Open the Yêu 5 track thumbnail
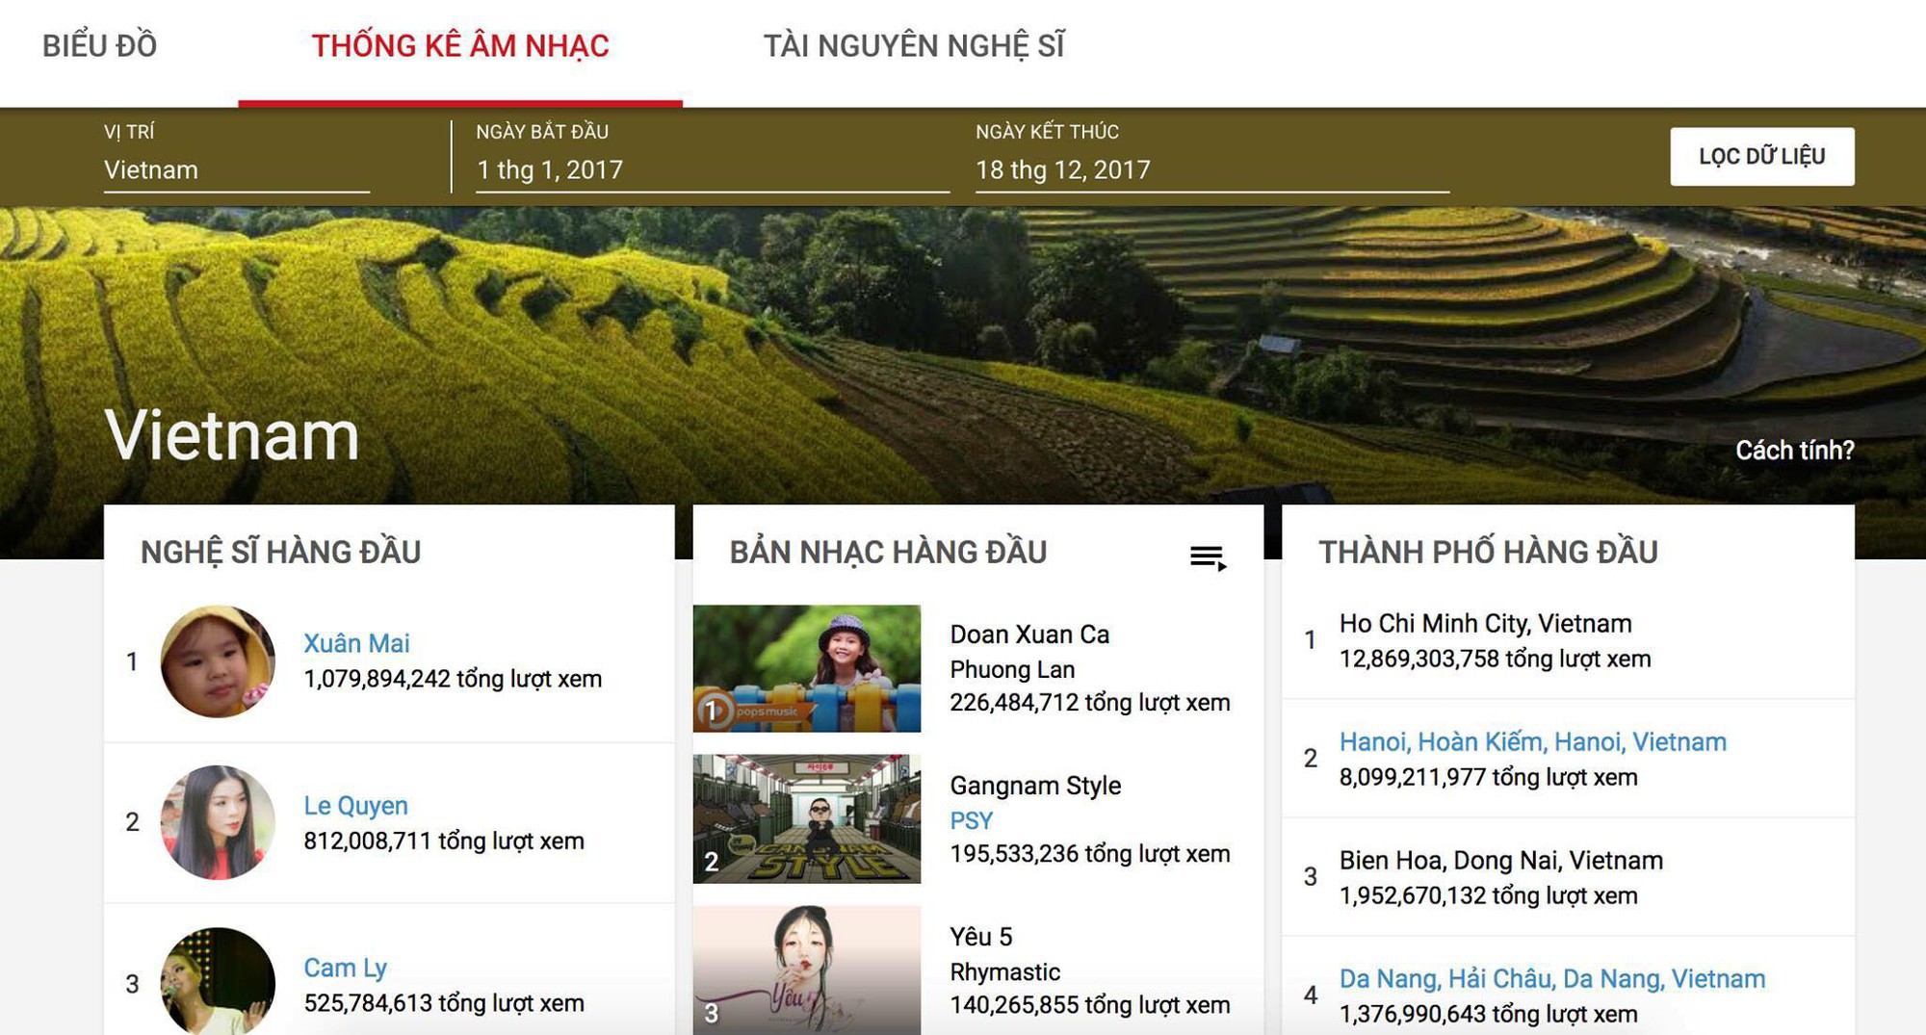The width and height of the screenshot is (1926, 1035). (x=807, y=970)
